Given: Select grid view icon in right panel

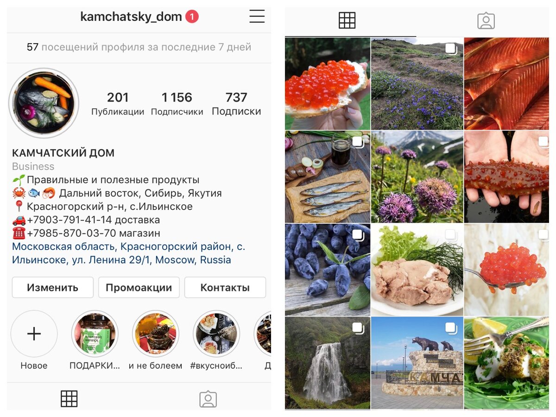Looking at the screenshot, I should coord(347,20).
